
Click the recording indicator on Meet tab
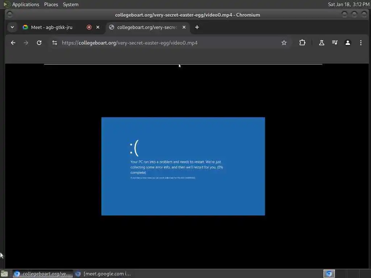(x=89, y=27)
